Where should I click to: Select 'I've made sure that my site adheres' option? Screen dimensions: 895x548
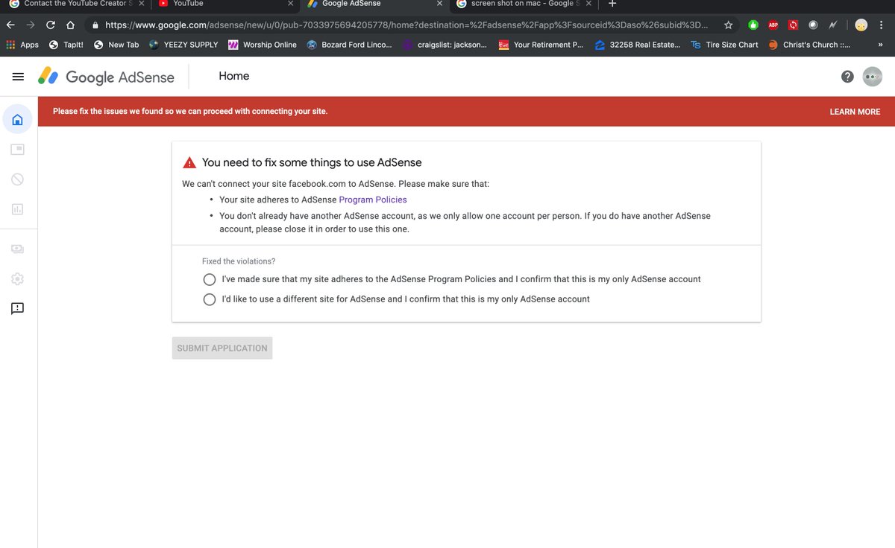click(210, 279)
